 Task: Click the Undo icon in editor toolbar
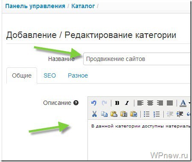pyautogui.click(x=94, y=103)
